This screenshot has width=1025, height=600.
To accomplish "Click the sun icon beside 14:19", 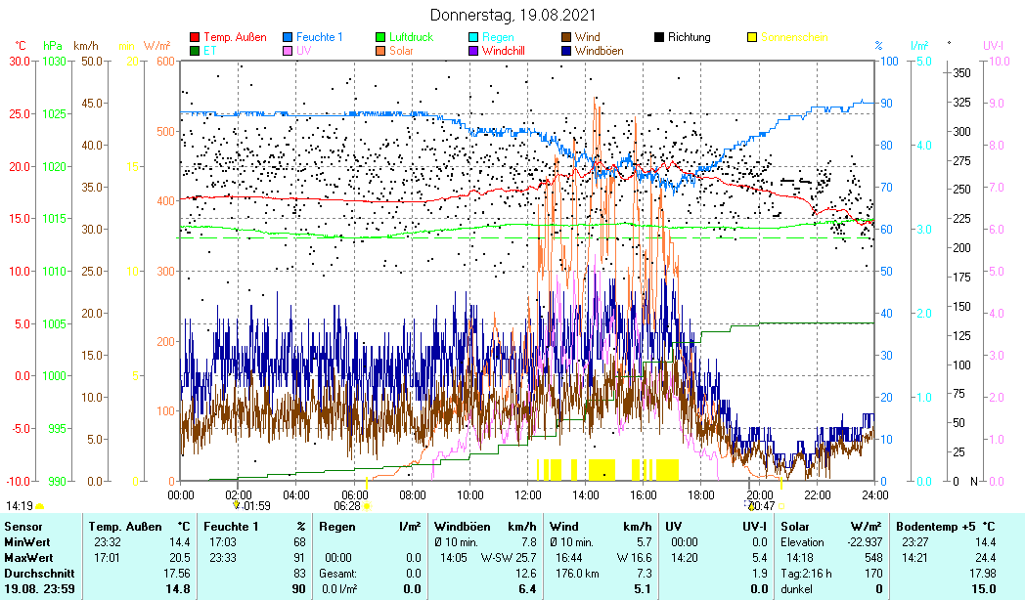I will [40, 506].
